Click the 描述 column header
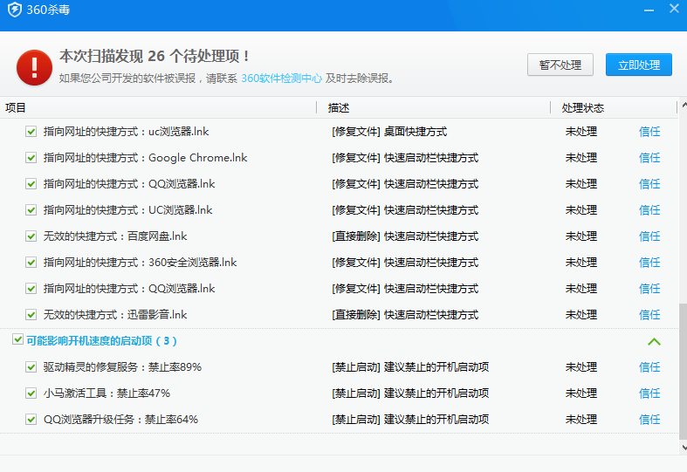The width and height of the screenshot is (687, 472). tap(339, 108)
